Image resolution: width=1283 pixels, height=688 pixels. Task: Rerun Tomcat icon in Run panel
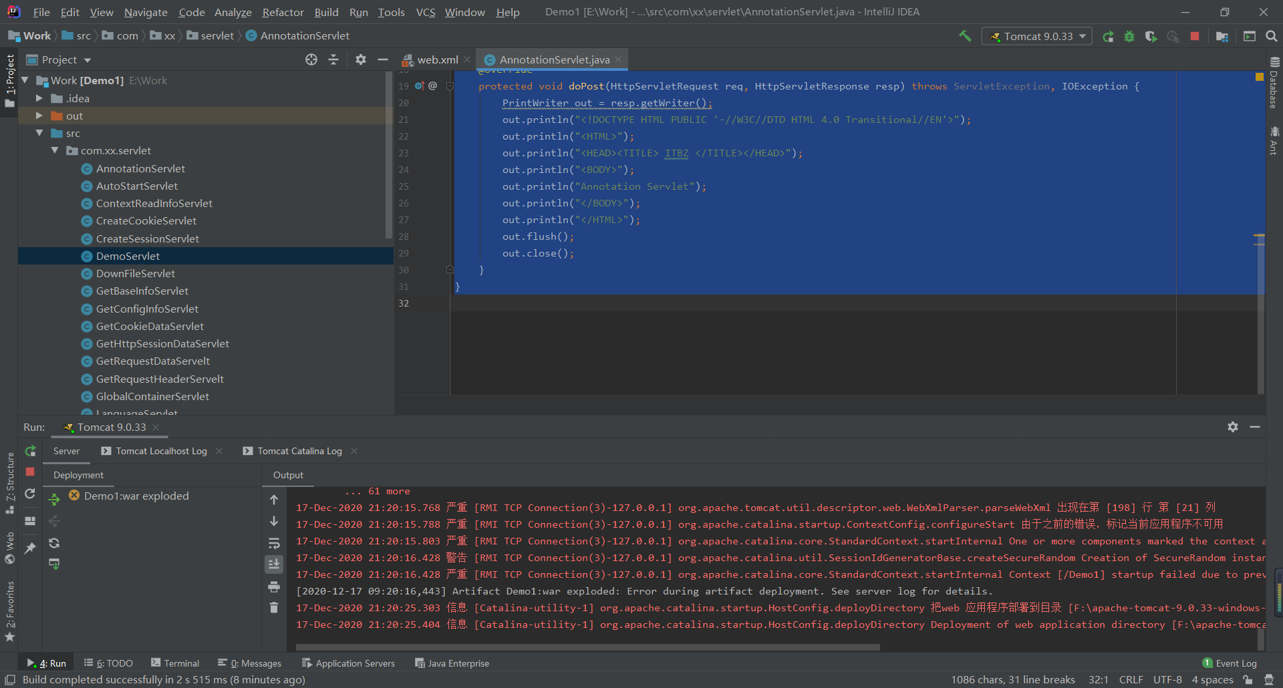click(30, 451)
